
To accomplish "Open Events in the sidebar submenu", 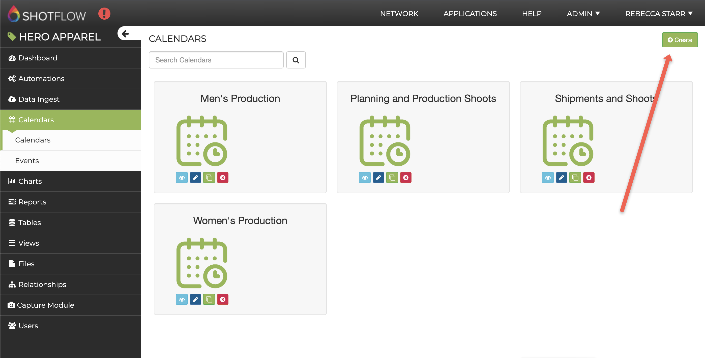I will coord(27,161).
